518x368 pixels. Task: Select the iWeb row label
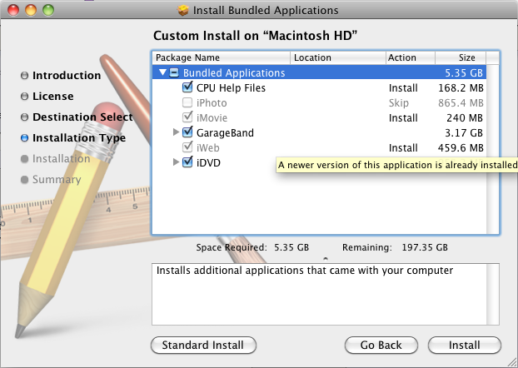(x=208, y=147)
